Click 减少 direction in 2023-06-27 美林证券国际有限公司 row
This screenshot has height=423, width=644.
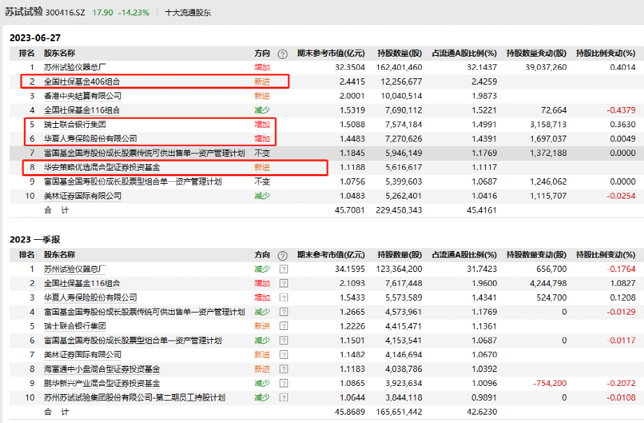262,196
